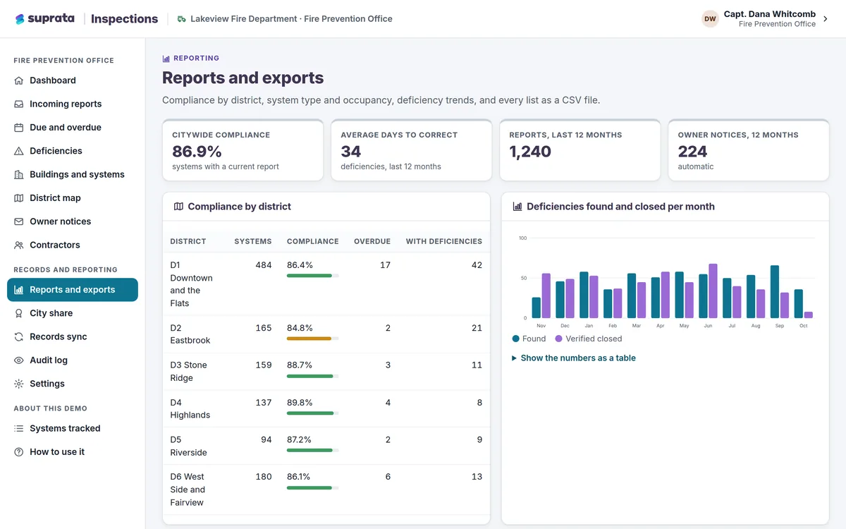Screen dimensions: 846x529
Task: Click the Deficiencies warning triangle icon
Action: 19,151
